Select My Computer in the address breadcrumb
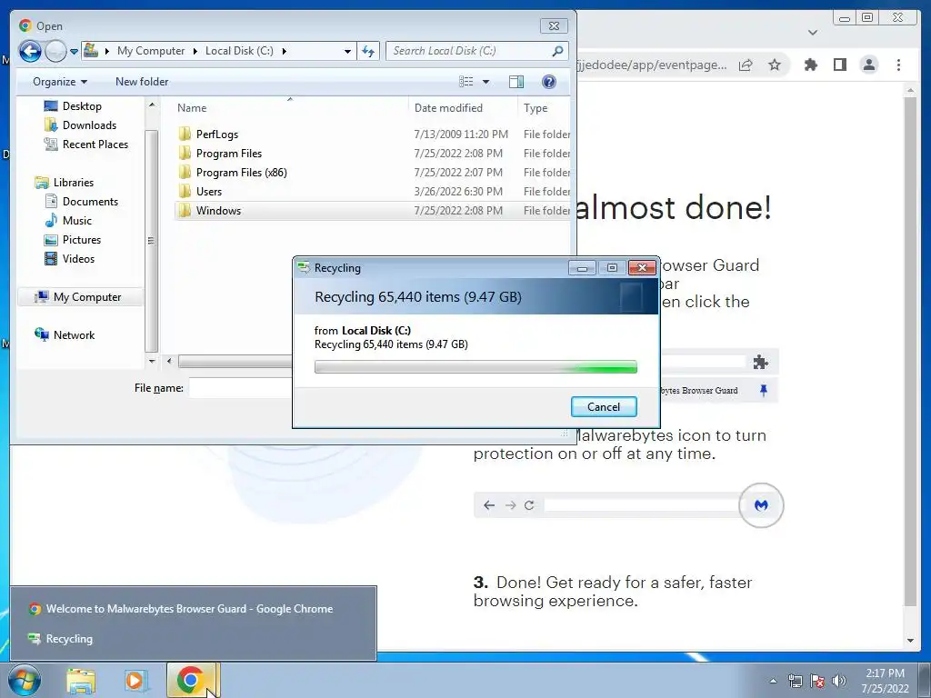 coord(151,51)
